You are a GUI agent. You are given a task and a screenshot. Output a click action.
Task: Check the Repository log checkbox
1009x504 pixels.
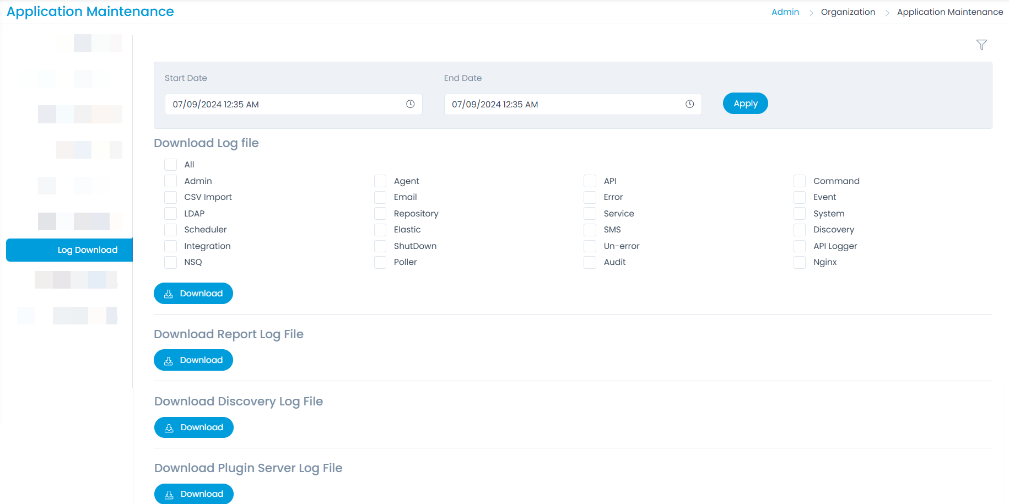pos(380,213)
